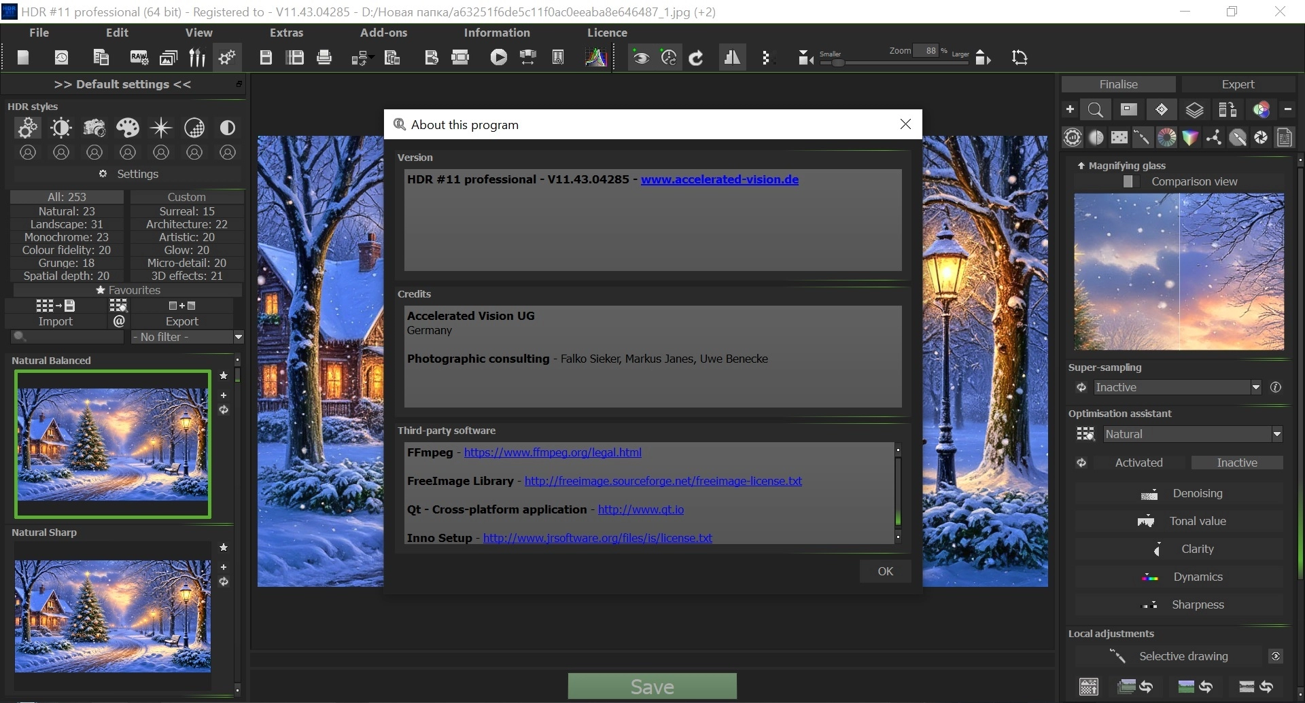Click the RAW settings toolbar icon
This screenshot has height=703, width=1305.
139,58
